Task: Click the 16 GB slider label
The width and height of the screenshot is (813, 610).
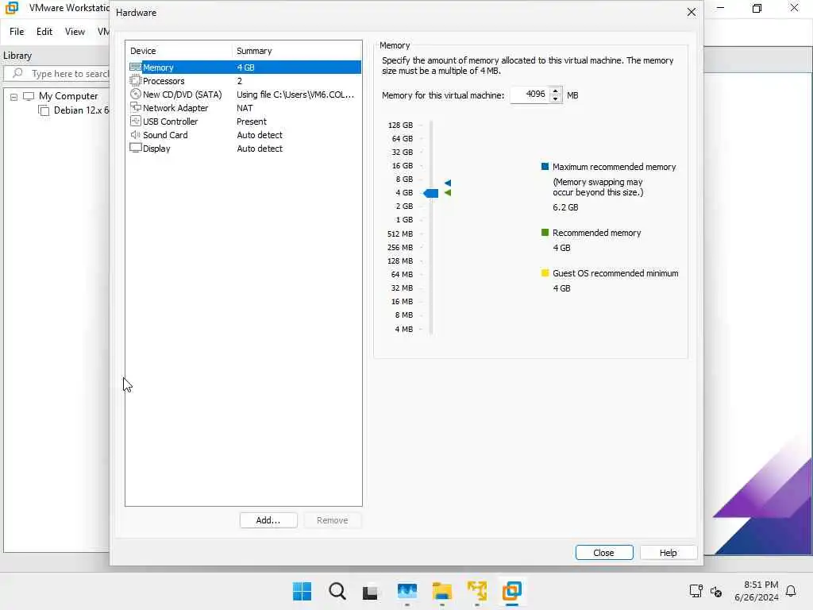Action: pos(403,165)
